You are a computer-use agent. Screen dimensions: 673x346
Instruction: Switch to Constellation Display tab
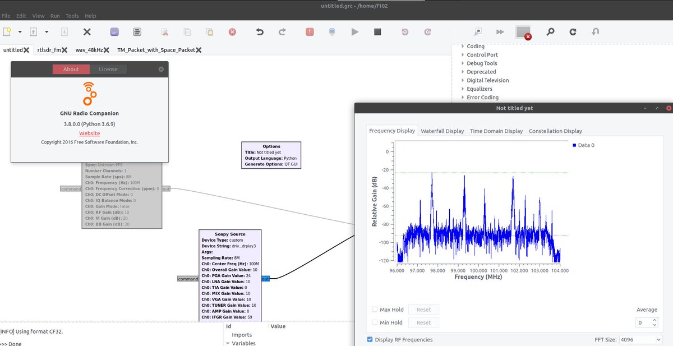click(555, 131)
